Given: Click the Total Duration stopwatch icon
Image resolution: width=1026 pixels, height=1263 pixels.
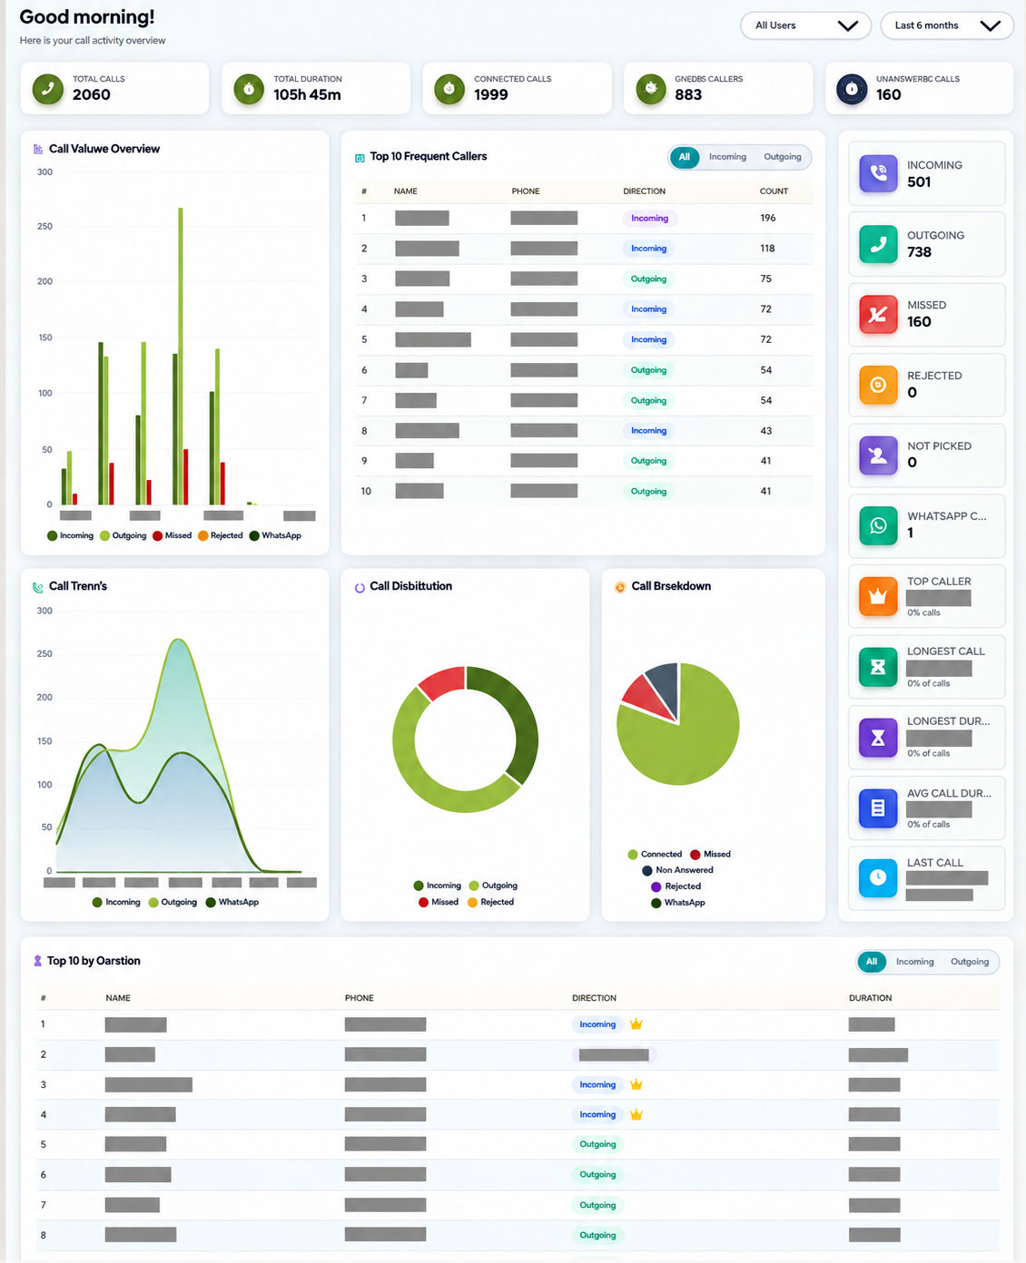Looking at the screenshot, I should click(249, 89).
